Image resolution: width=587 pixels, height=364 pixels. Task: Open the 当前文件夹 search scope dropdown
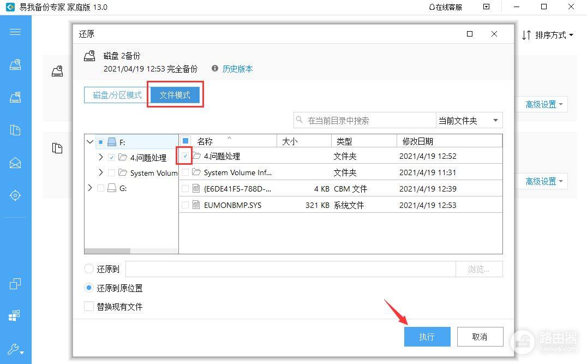coord(469,120)
